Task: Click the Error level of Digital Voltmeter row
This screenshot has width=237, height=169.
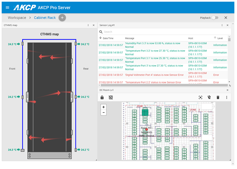Action: tap(216, 75)
